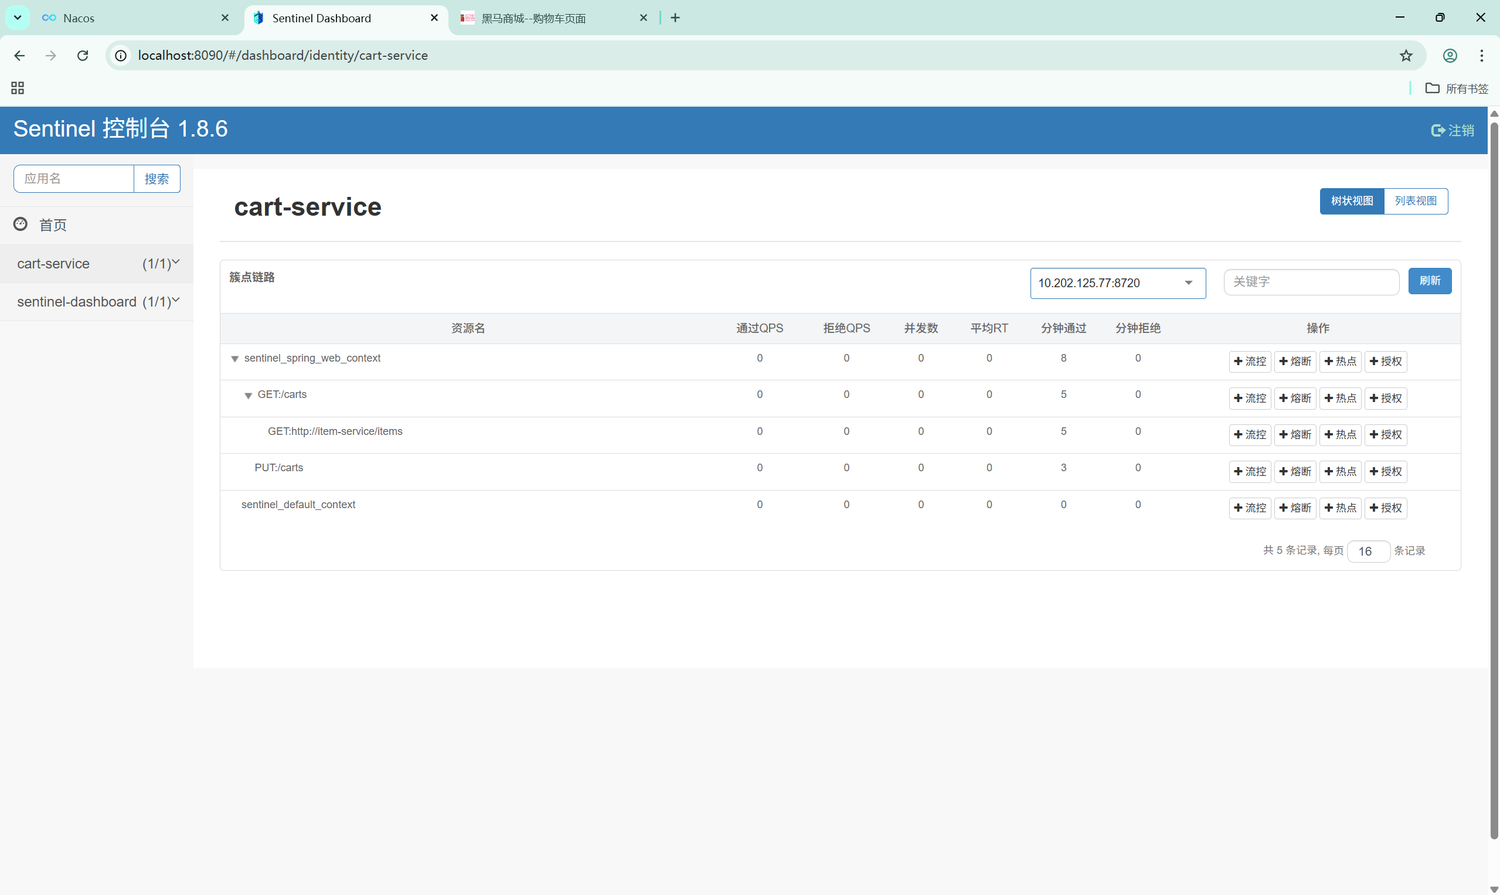Click the home (首页) dashboard icon
The image size is (1500, 895).
tap(21, 224)
